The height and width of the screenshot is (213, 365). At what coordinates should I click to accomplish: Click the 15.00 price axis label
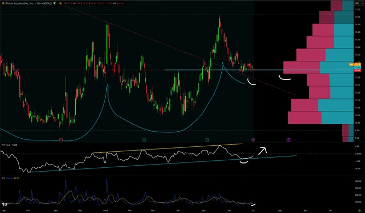click(357, 47)
